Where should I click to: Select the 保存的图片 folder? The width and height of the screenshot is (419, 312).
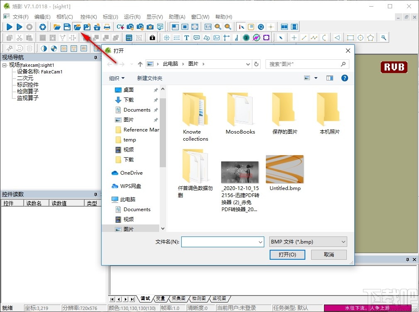(x=285, y=113)
